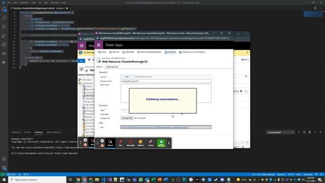The image size is (325, 183).
Task: Click the filter icon in background solution window
Action: click(241, 91)
